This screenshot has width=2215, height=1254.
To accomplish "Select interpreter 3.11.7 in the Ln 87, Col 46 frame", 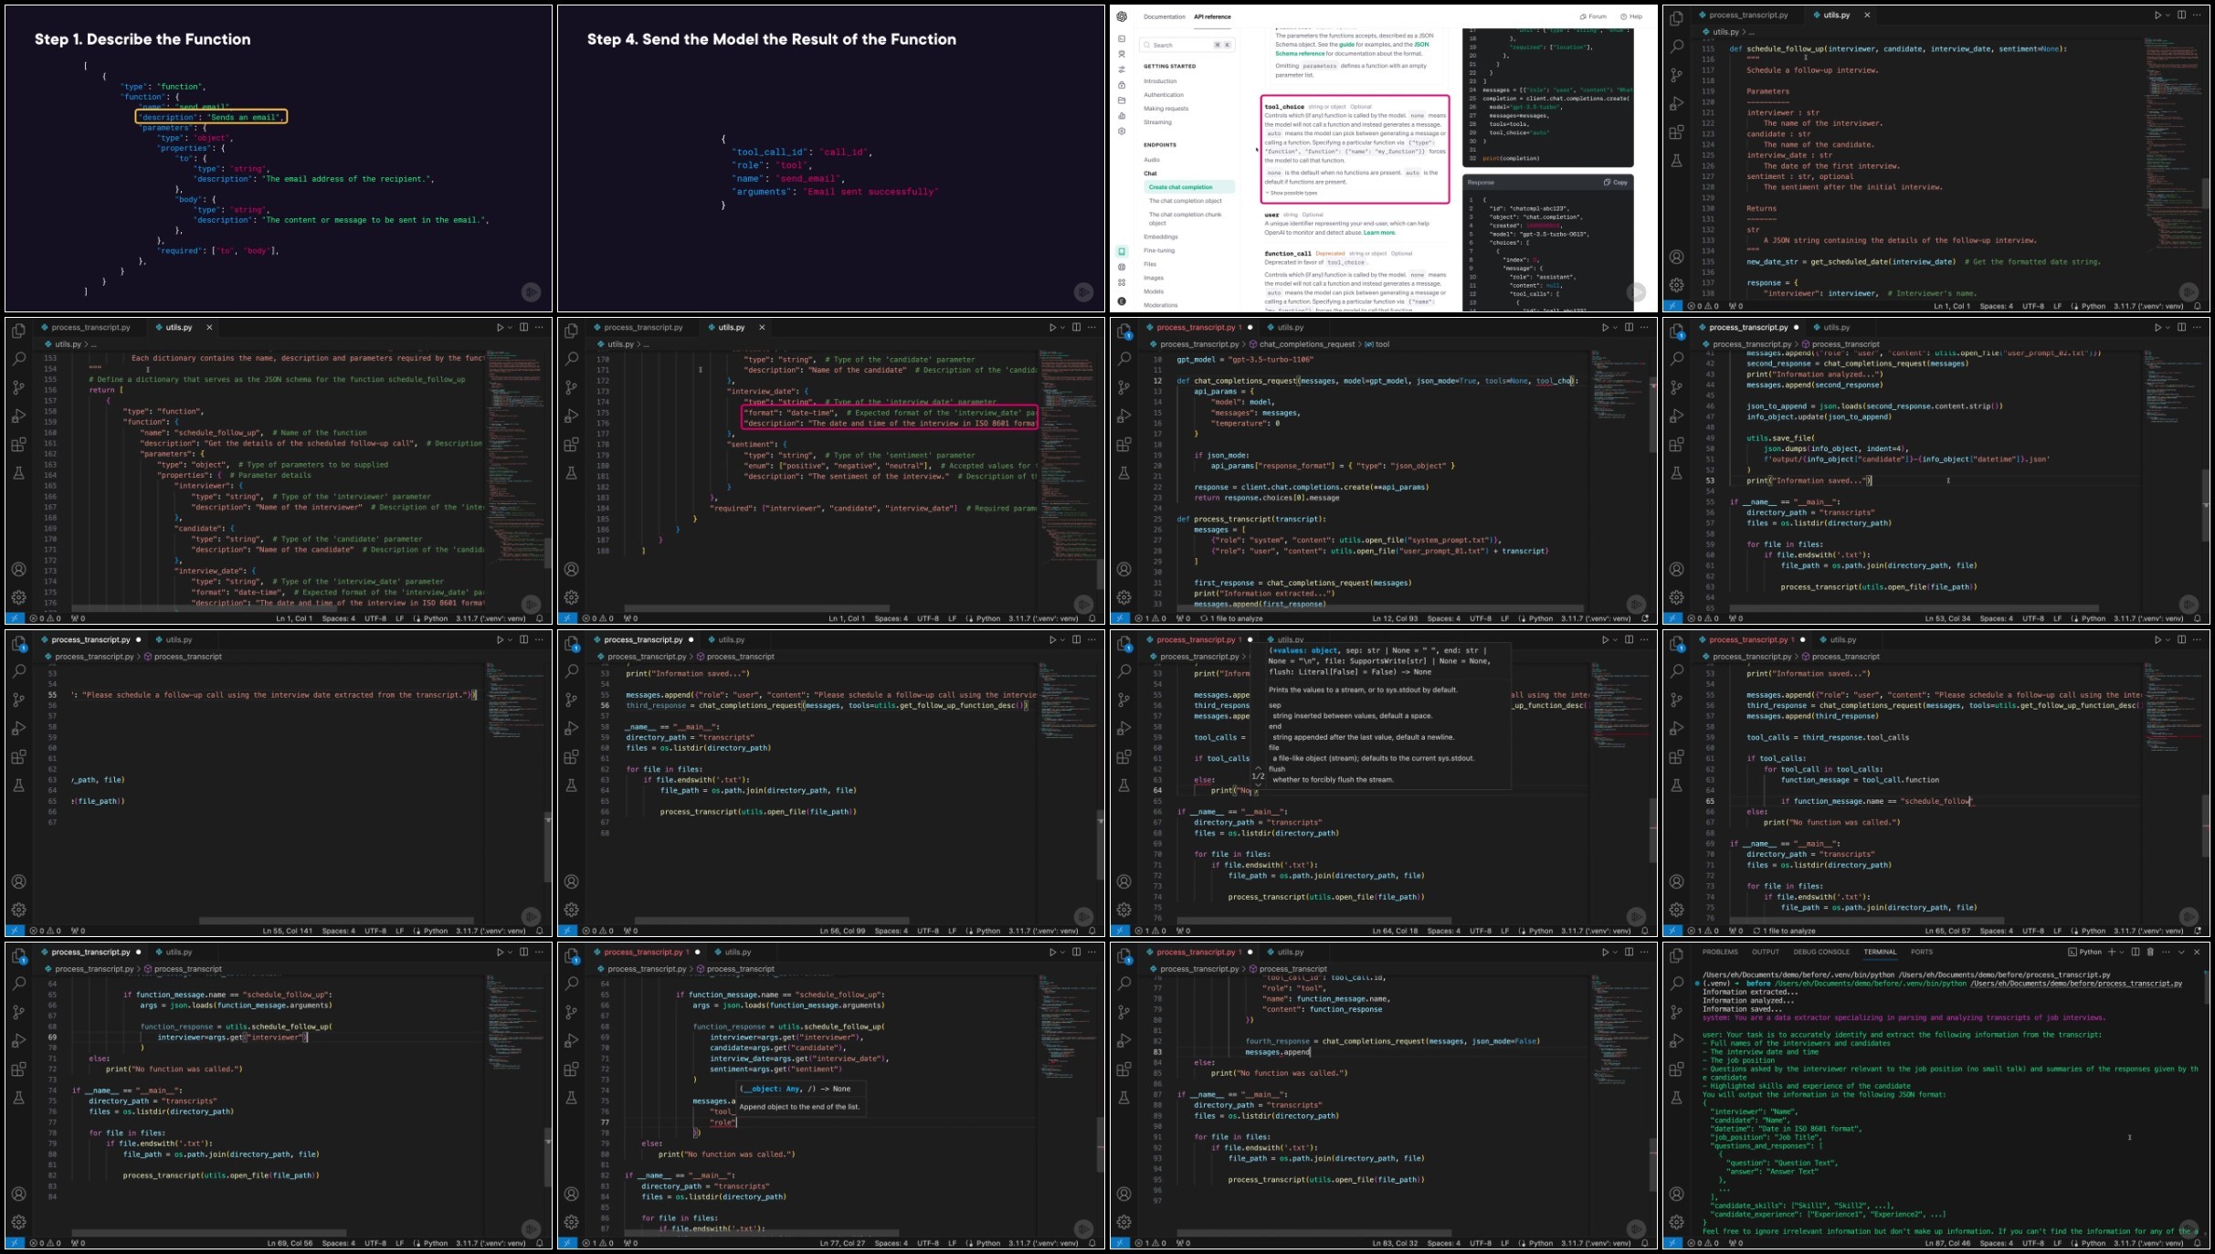I will (2149, 1243).
